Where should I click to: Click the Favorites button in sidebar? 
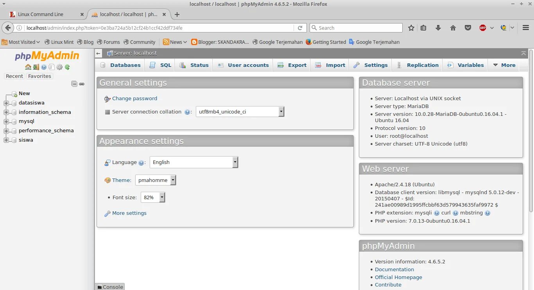point(39,76)
